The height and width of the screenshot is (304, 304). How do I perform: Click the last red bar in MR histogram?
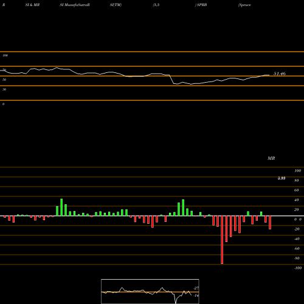point(270,223)
